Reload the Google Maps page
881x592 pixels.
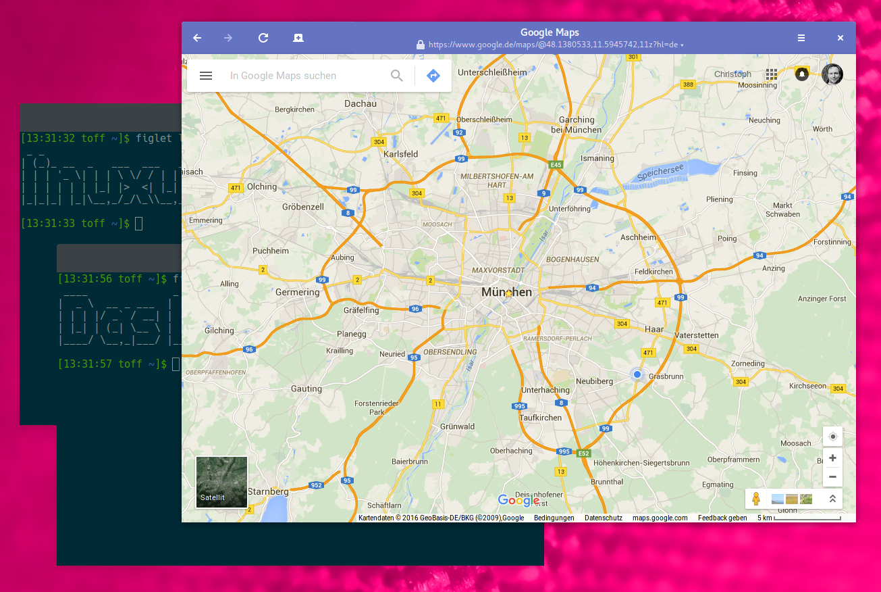[x=263, y=38]
